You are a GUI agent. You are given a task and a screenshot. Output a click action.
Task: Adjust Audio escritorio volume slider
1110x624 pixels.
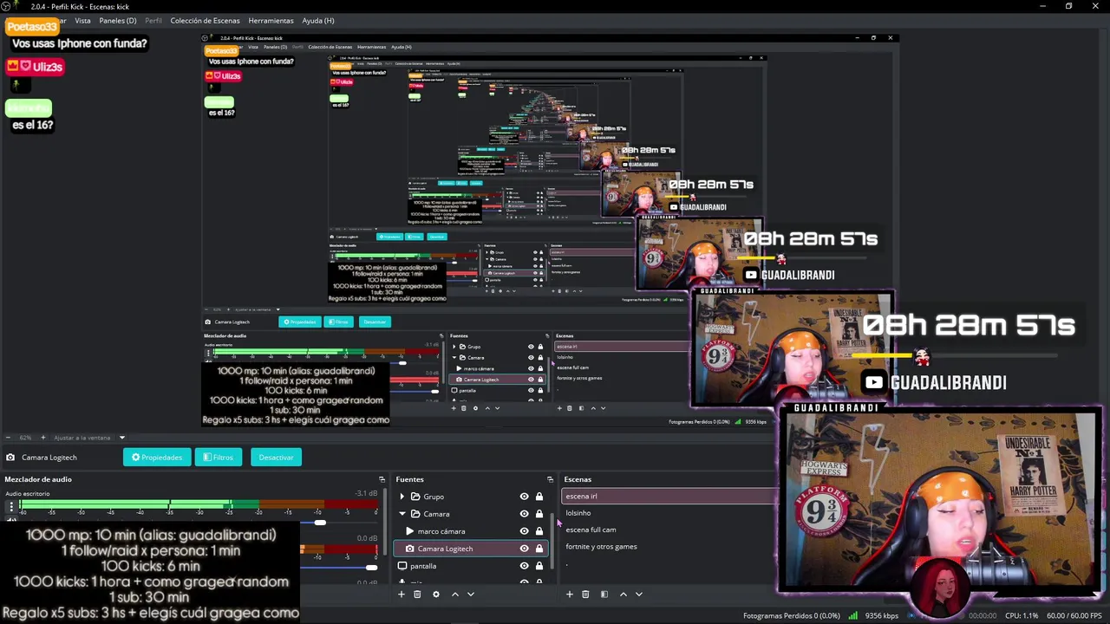(x=320, y=522)
